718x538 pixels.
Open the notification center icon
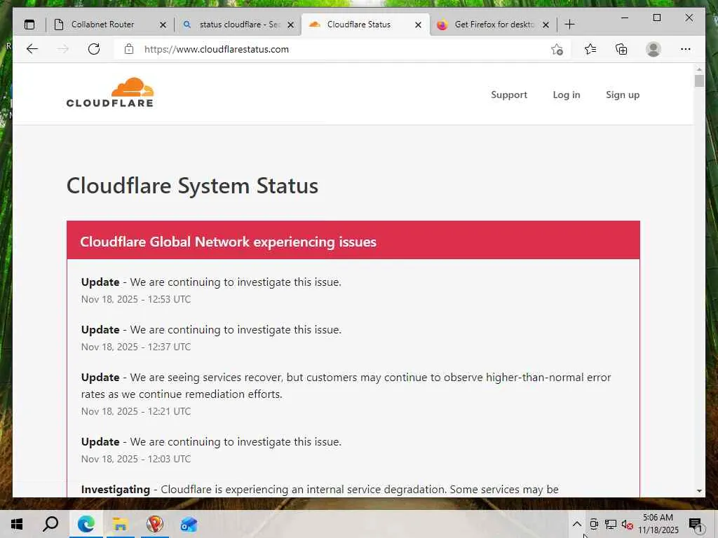pos(696,525)
